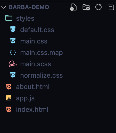Click the curly-brace icon for main.css.map
Viewport: 116px width, 133px height.
[13, 52]
